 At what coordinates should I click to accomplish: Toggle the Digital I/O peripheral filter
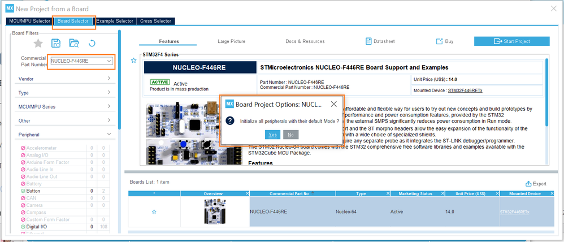tap(23, 227)
